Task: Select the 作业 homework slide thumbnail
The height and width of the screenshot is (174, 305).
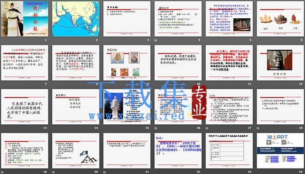Action: [x=178, y=151]
